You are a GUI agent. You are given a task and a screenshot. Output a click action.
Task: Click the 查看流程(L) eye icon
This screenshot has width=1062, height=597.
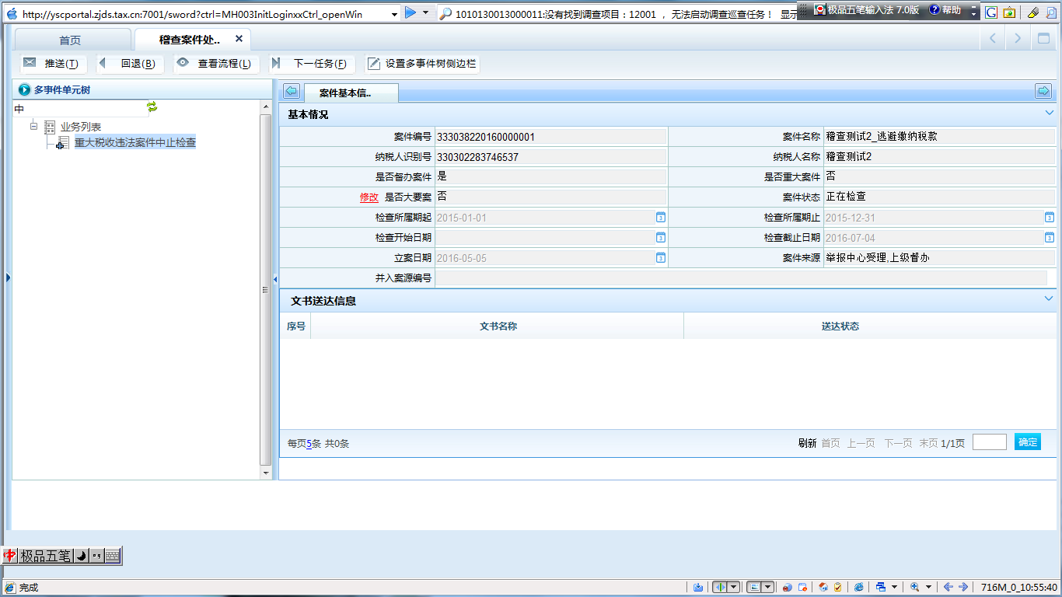click(183, 63)
